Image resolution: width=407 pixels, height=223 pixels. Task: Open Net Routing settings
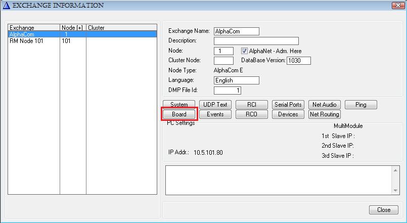[x=325, y=114]
